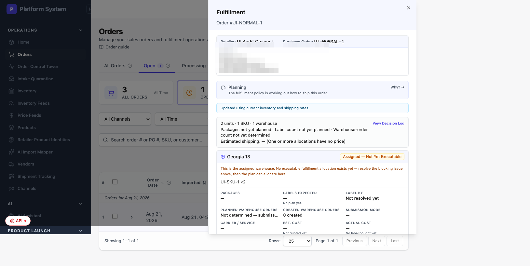This screenshot has width=530, height=266.
Task: Click the Platform System P logo
Action: [x=12, y=9]
